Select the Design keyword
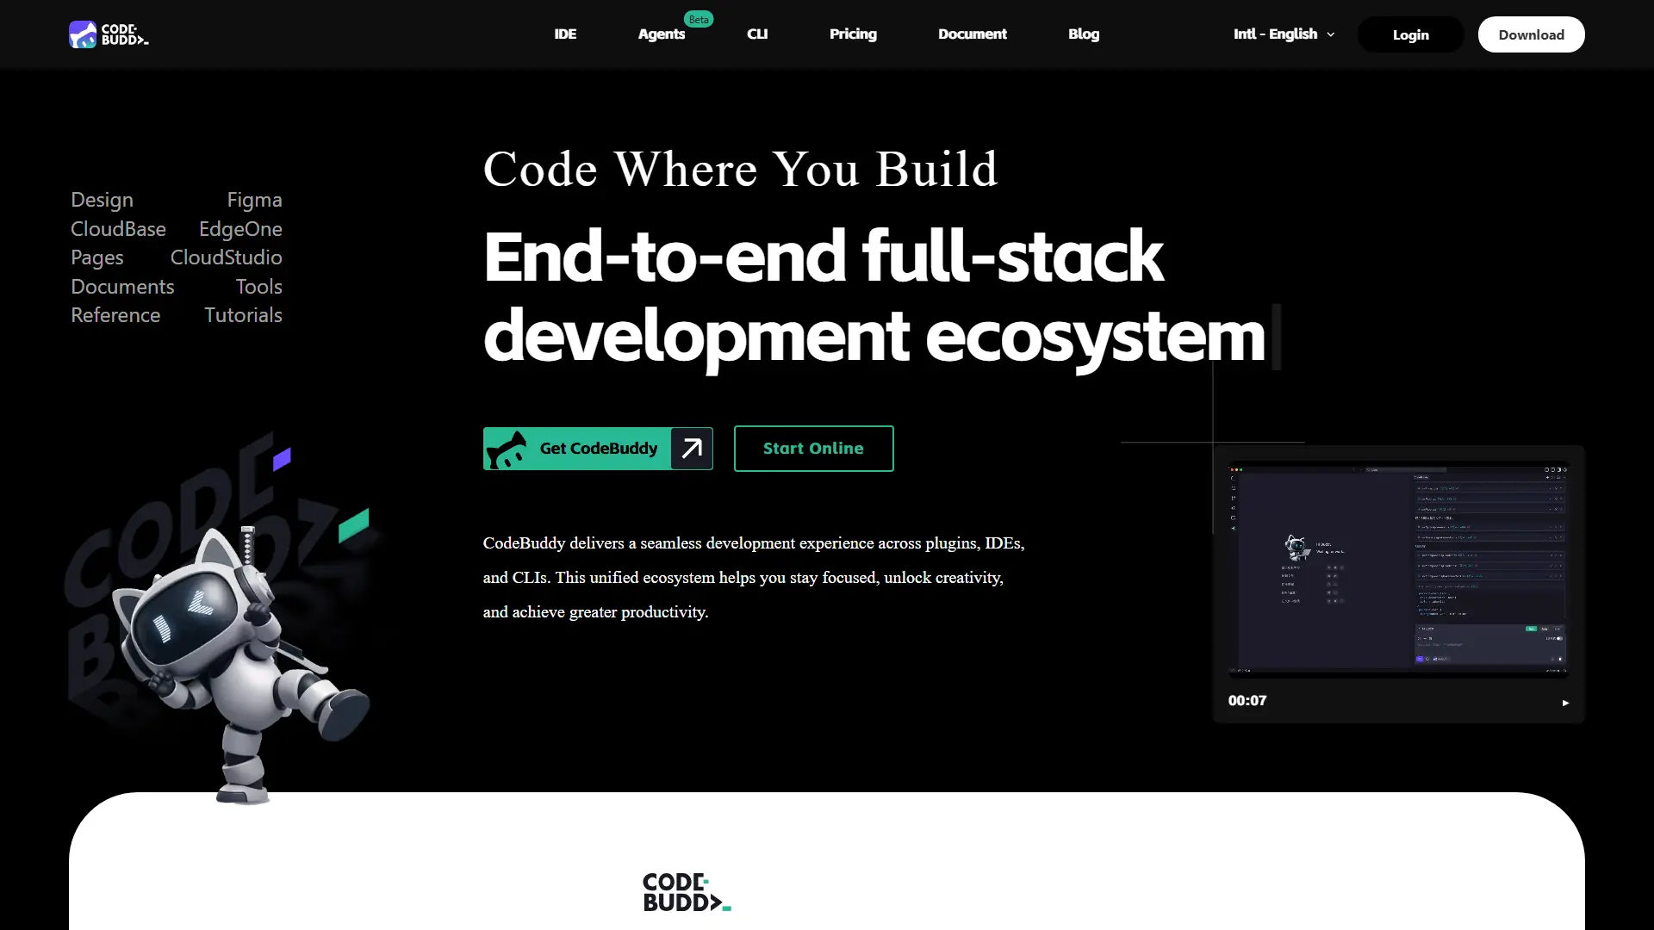1654x930 pixels. (102, 200)
